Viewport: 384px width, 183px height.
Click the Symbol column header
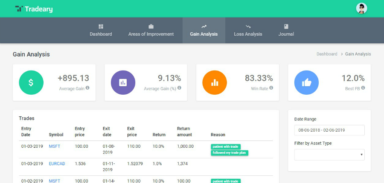pos(56,135)
